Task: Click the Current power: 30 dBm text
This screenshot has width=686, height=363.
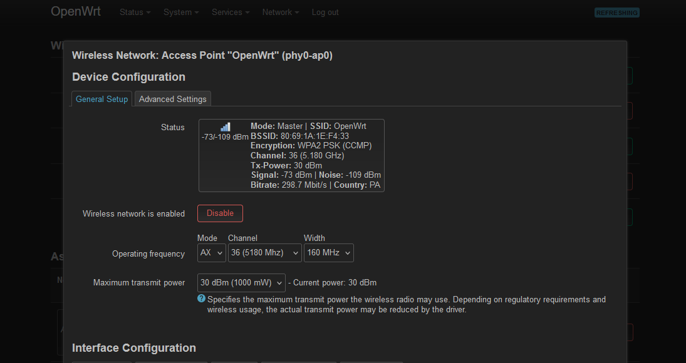Action: pyautogui.click(x=335, y=283)
